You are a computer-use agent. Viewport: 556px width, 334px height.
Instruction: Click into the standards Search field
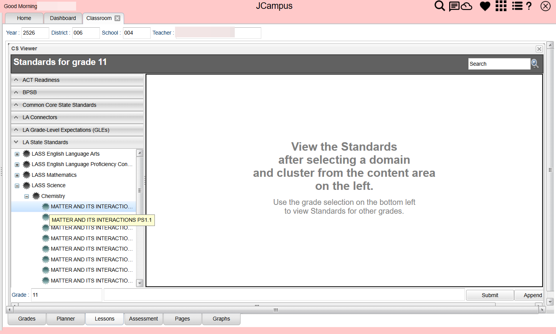(x=499, y=64)
